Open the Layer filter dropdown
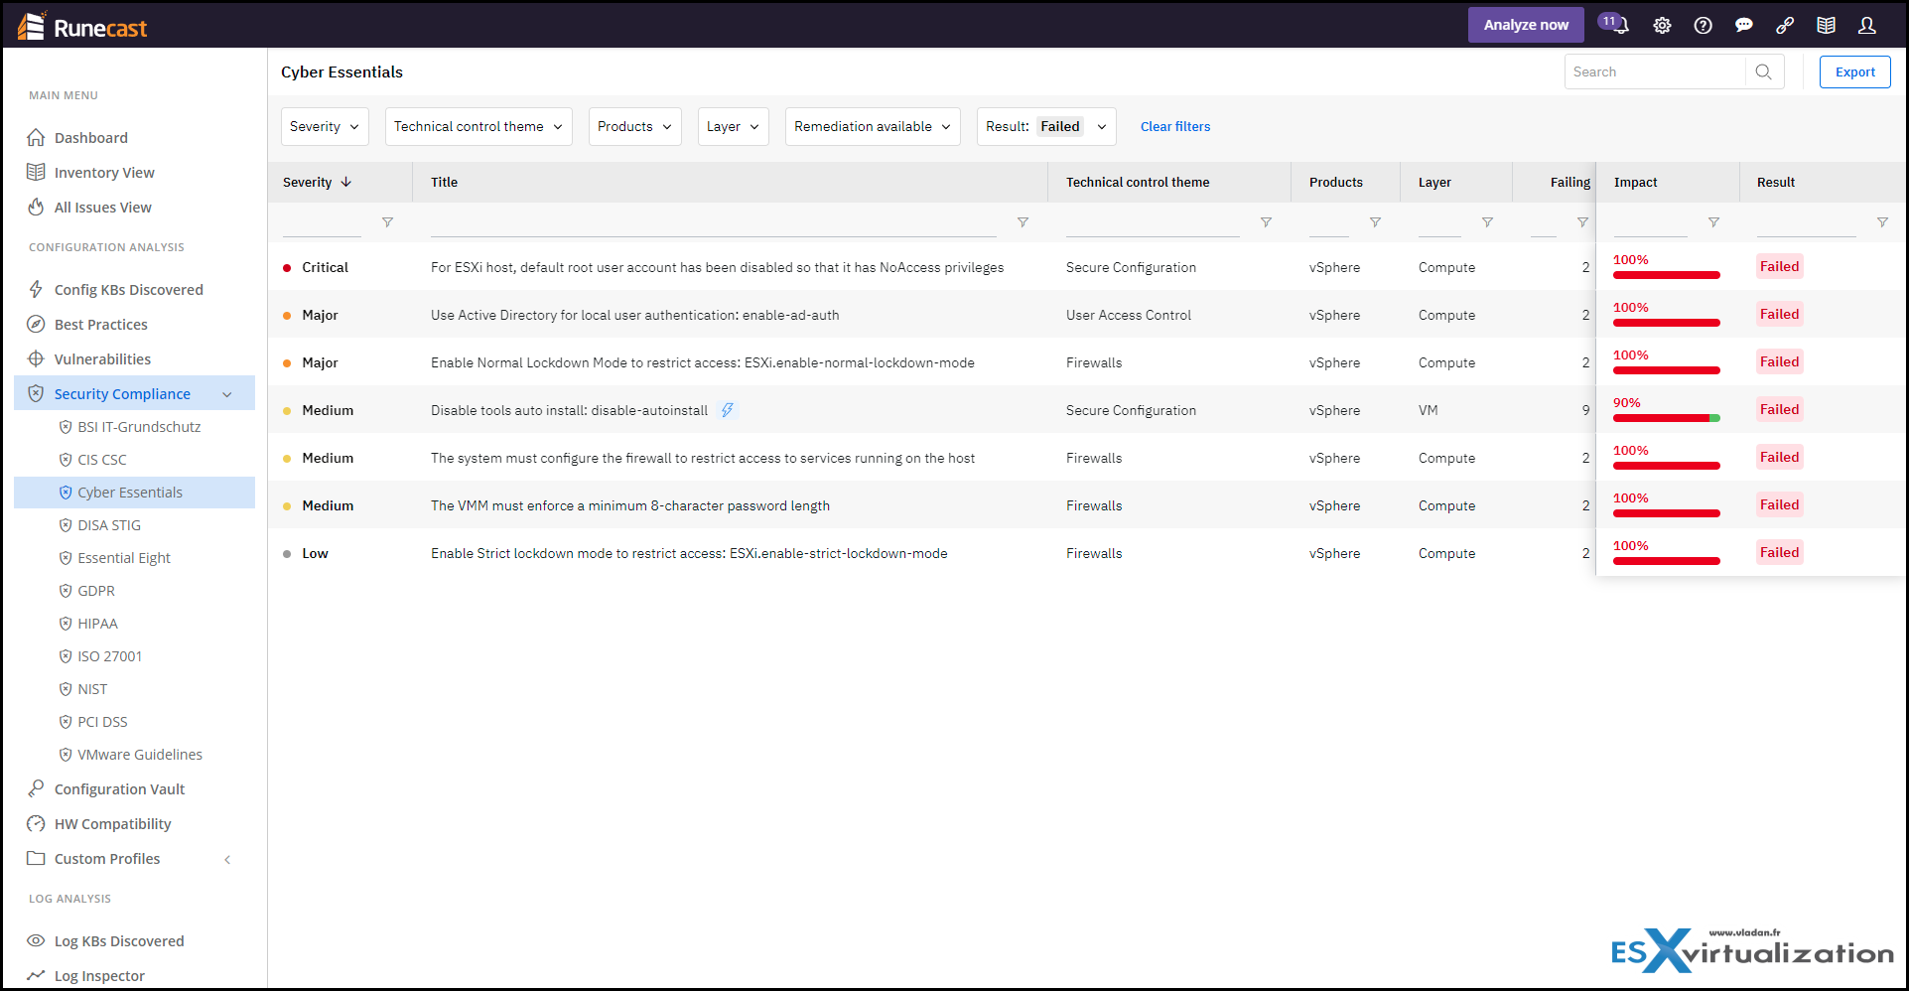Viewport: 1909px width, 991px height. 733,126
